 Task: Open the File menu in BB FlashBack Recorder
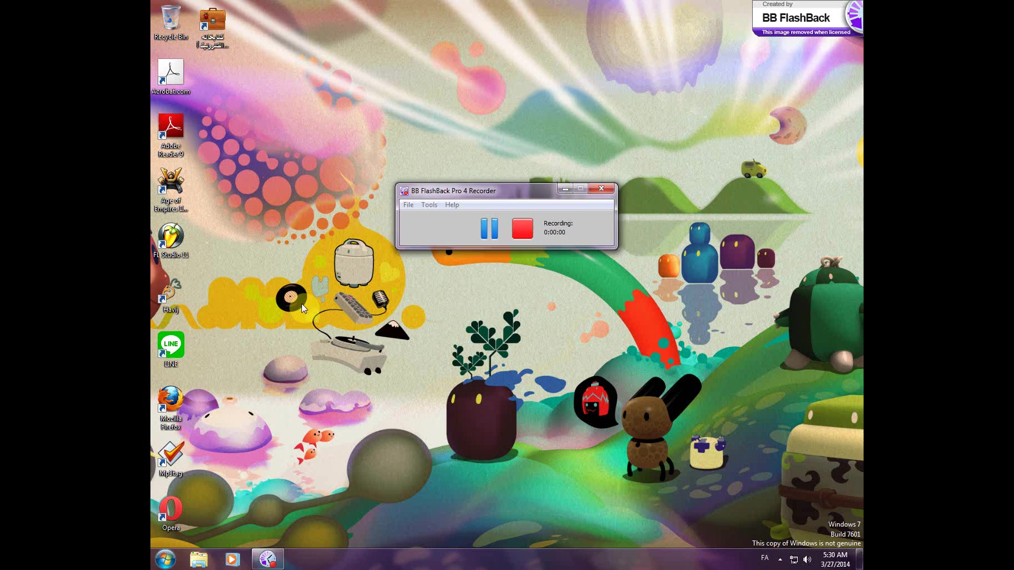pos(408,205)
